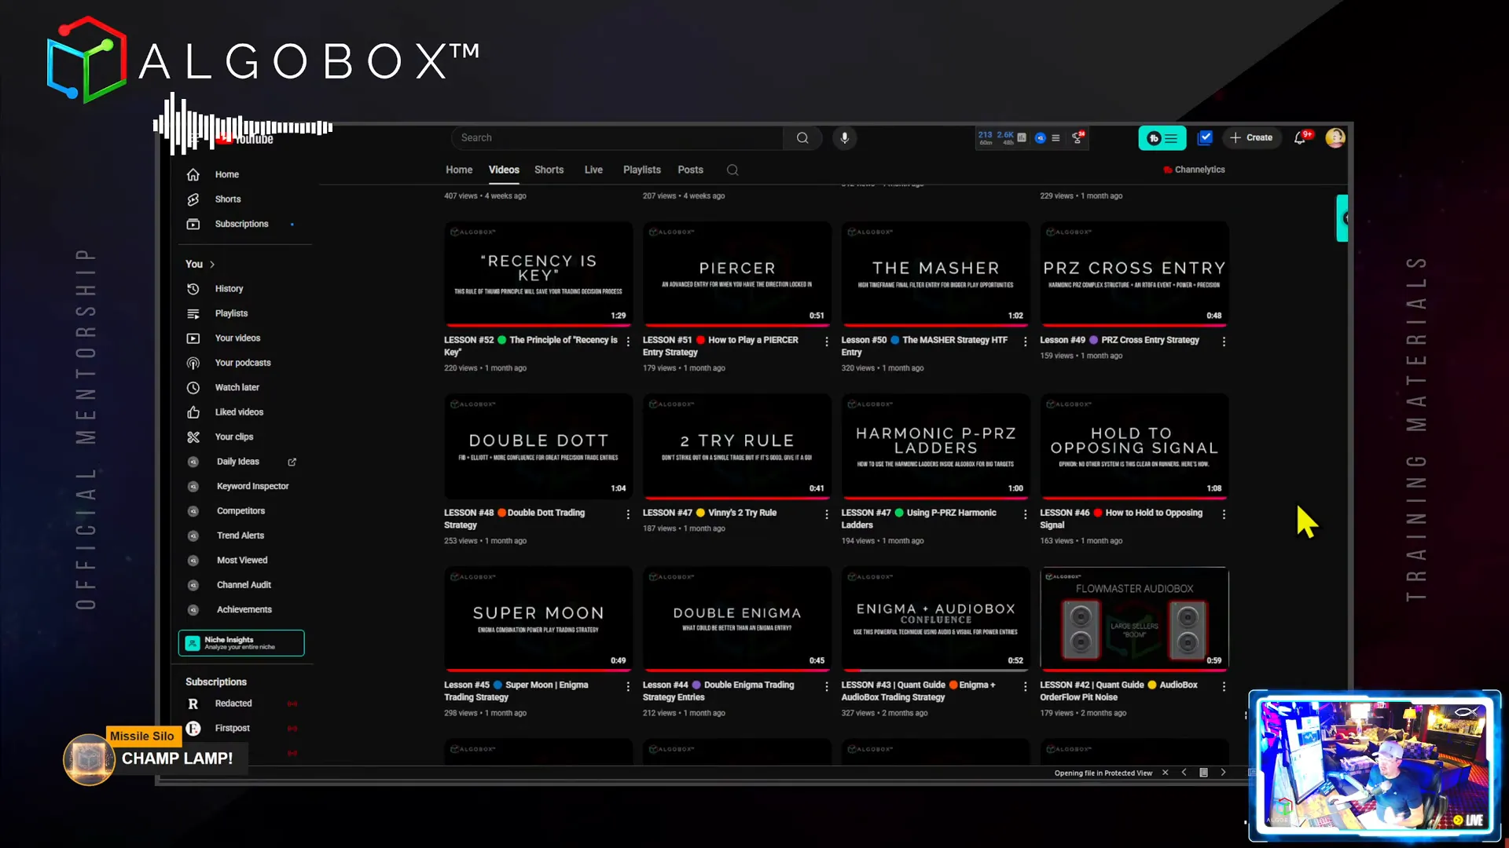Switch to the channel Home tab
This screenshot has width=1509, height=848.
(459, 170)
